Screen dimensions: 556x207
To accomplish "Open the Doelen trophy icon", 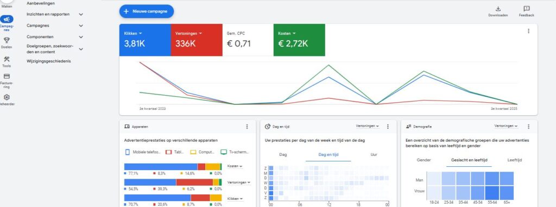I will point(7,40).
